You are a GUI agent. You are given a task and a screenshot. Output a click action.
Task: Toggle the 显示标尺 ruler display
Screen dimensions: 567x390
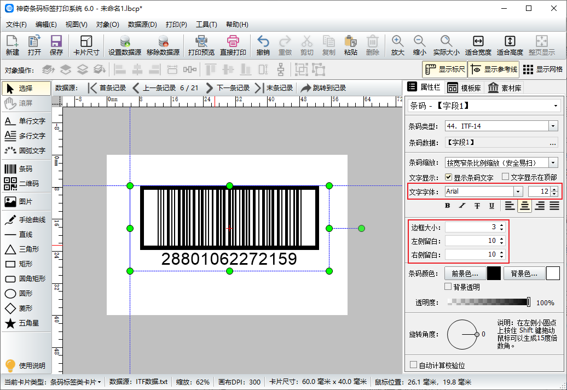click(x=445, y=69)
